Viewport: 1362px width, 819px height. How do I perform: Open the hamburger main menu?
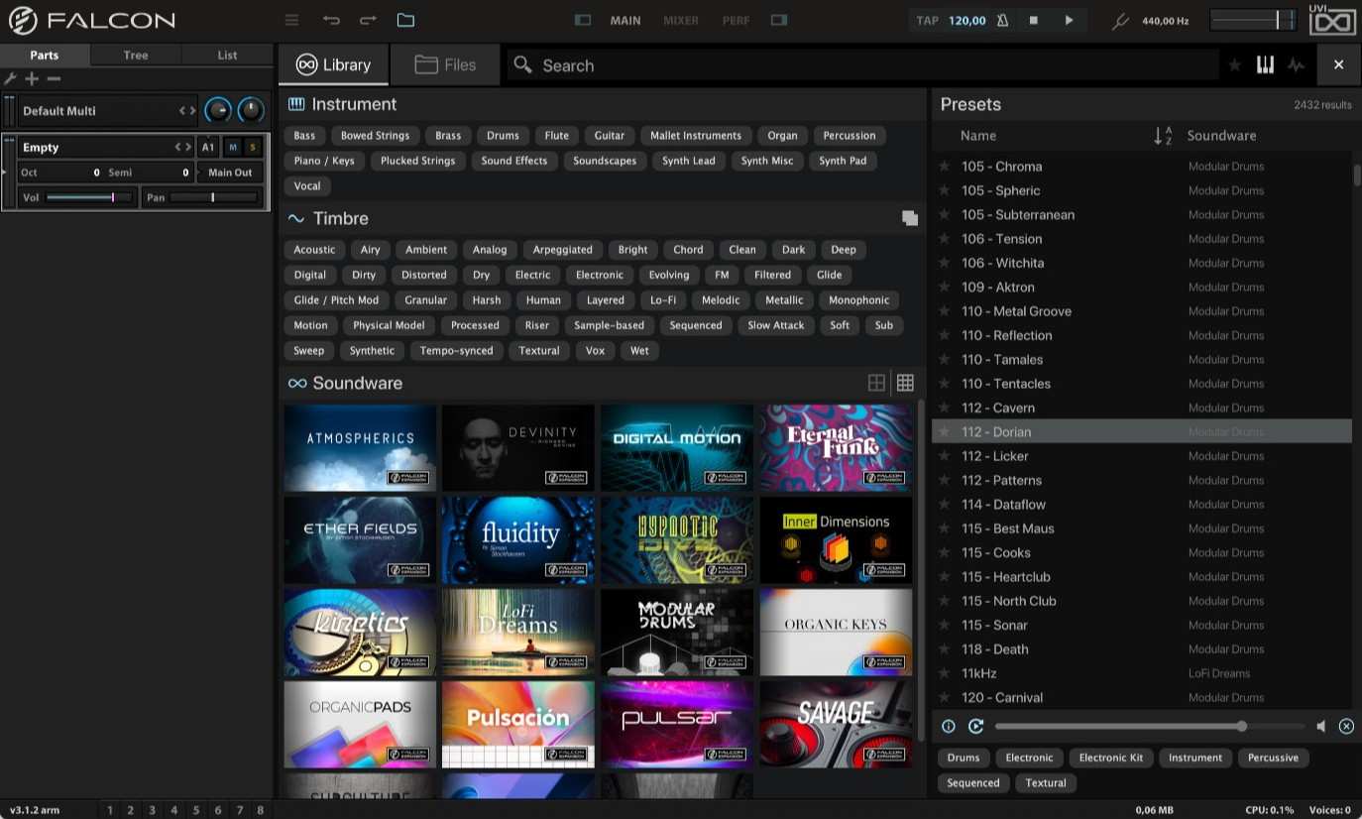[291, 20]
